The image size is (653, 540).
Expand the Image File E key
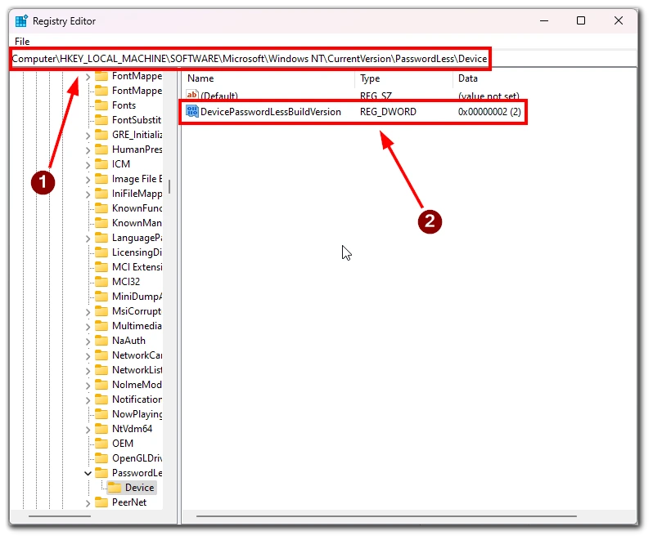88,180
